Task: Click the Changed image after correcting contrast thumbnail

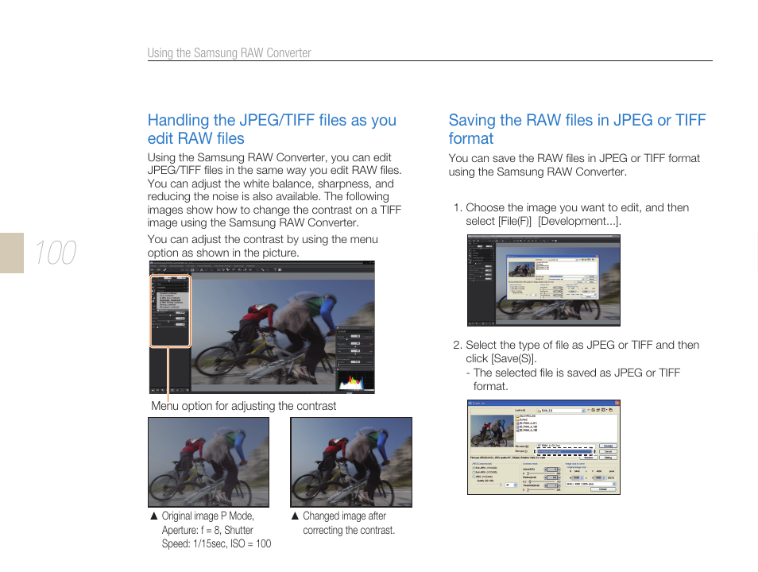Action: pos(351,462)
